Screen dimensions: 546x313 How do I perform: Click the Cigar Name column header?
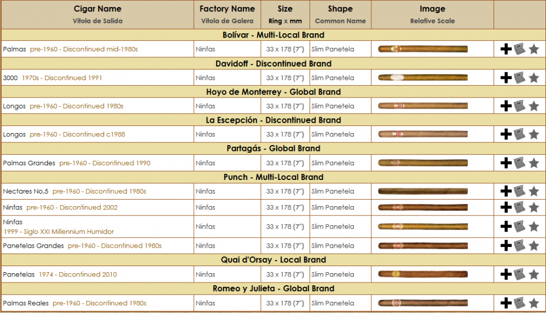coord(98,14)
